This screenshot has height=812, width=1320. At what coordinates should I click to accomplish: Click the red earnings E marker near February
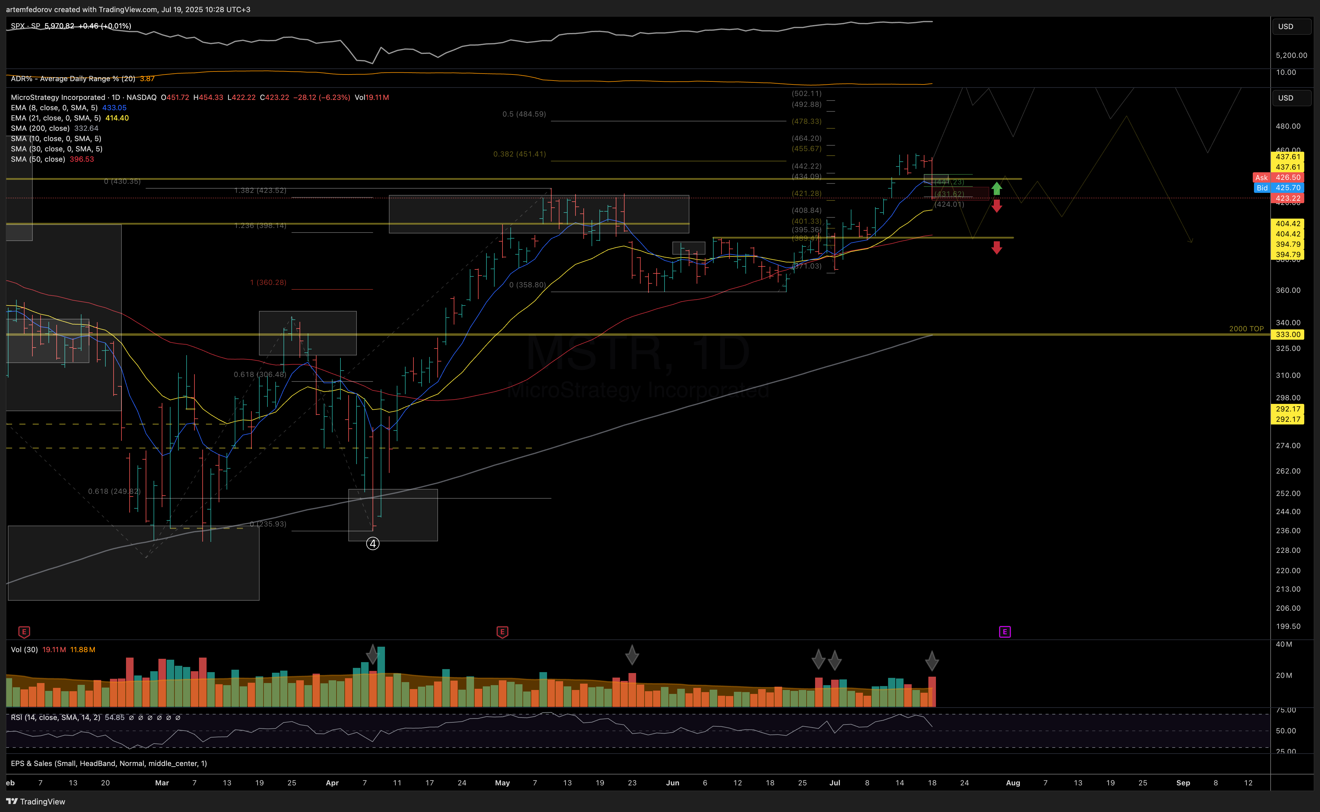[x=24, y=632]
